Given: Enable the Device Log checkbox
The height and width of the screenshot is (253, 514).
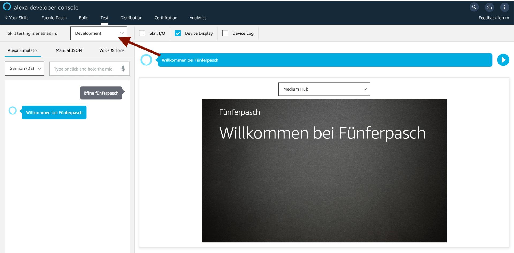Looking at the screenshot, I should (x=225, y=33).
